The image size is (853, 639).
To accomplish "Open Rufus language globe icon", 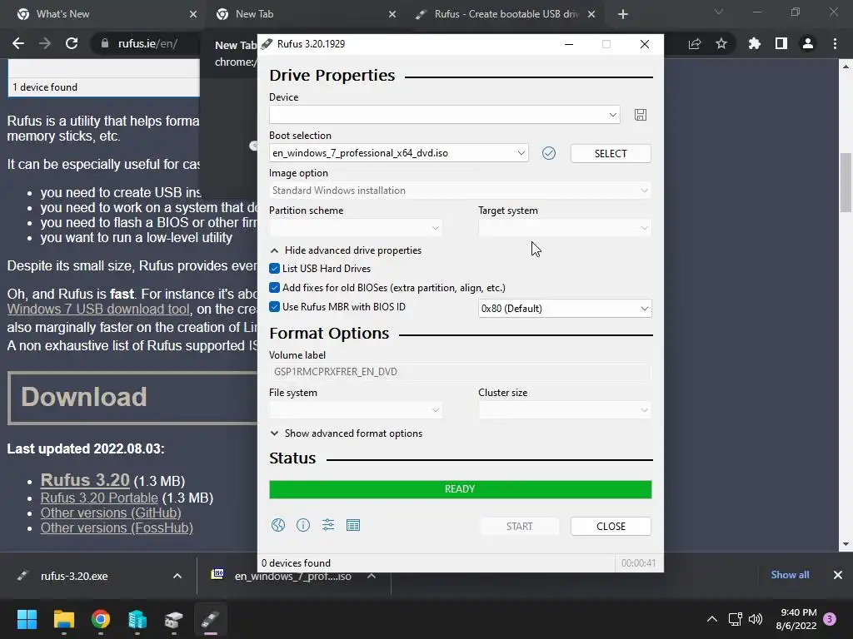I will [x=278, y=525].
